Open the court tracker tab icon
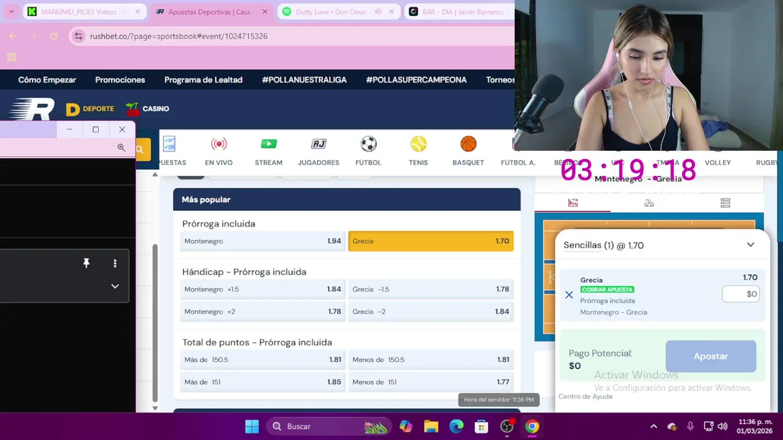 pos(573,203)
